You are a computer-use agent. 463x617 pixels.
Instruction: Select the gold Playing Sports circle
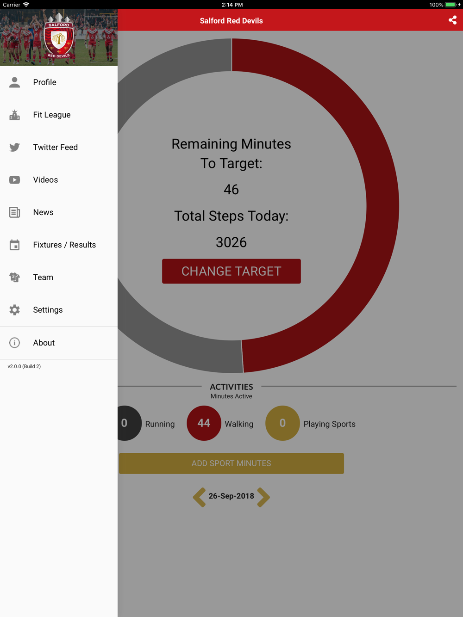pyautogui.click(x=282, y=423)
